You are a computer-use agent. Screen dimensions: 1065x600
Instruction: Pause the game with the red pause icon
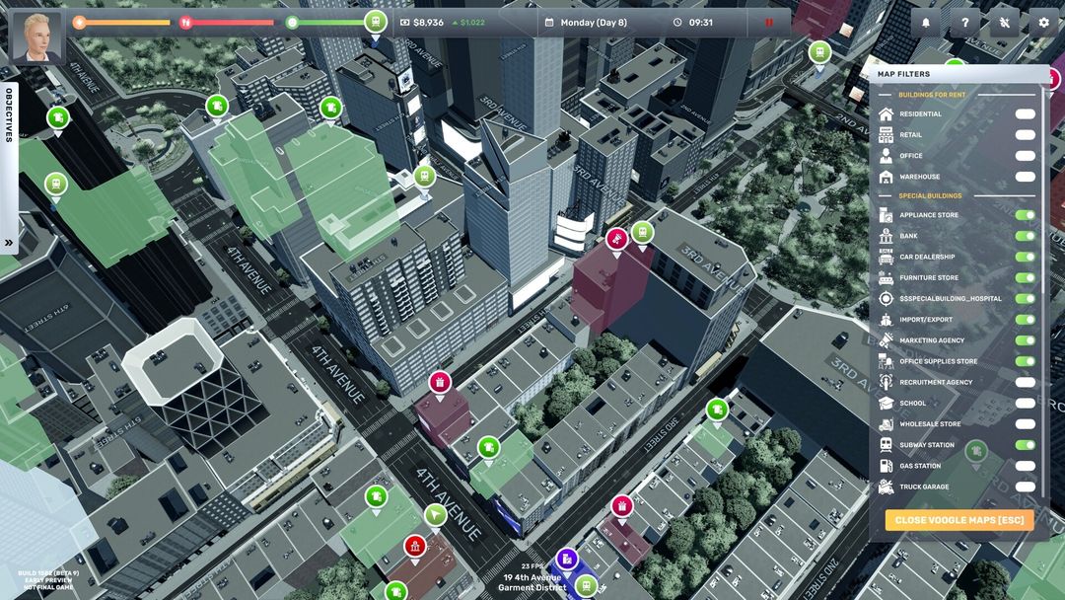point(768,23)
